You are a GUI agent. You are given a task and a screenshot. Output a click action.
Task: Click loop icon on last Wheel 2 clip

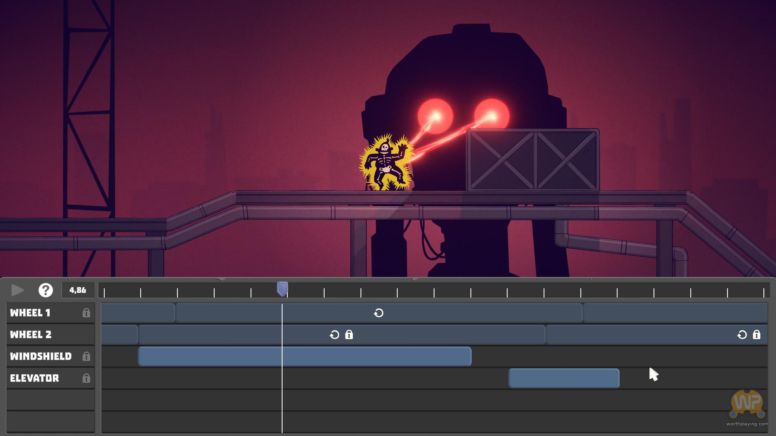742,335
